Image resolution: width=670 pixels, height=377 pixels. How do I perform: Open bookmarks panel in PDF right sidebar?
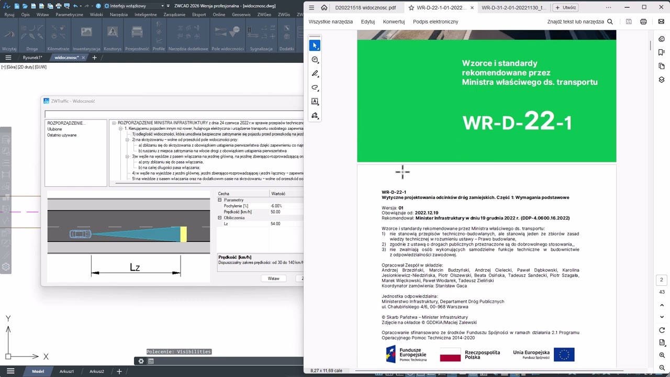tap(662, 52)
